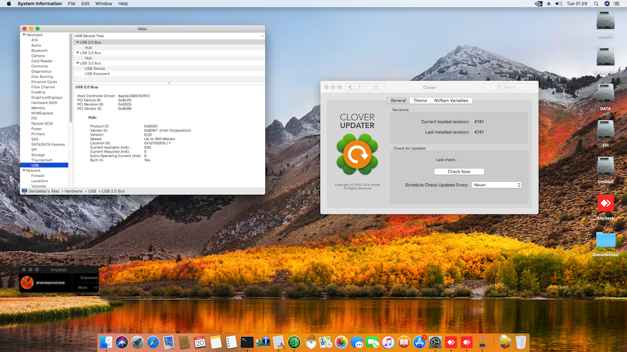
Task: Click the USB Device Tree column sort arrow
Action: (x=262, y=36)
